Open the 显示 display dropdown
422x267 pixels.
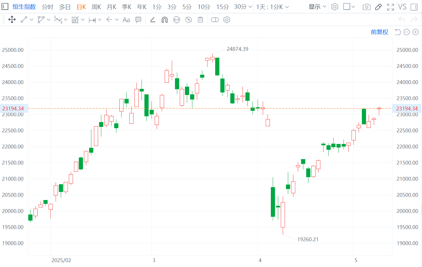click(317, 7)
